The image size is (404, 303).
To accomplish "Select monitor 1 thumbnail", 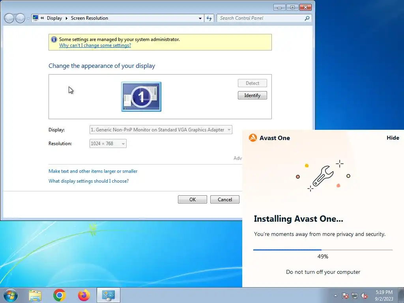I will click(141, 97).
